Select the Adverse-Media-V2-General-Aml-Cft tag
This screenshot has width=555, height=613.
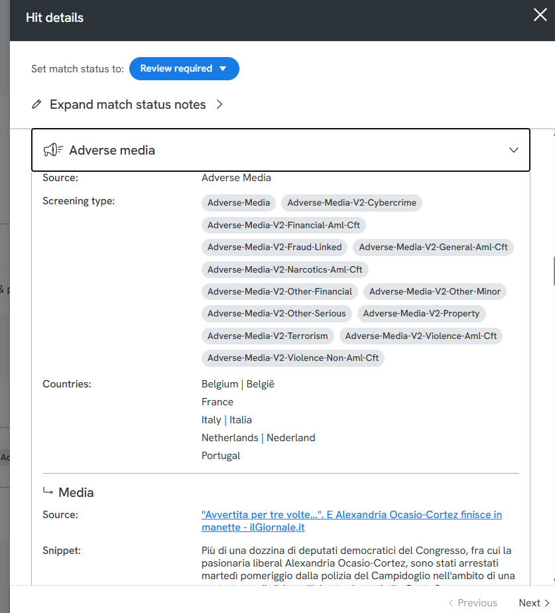(x=433, y=247)
